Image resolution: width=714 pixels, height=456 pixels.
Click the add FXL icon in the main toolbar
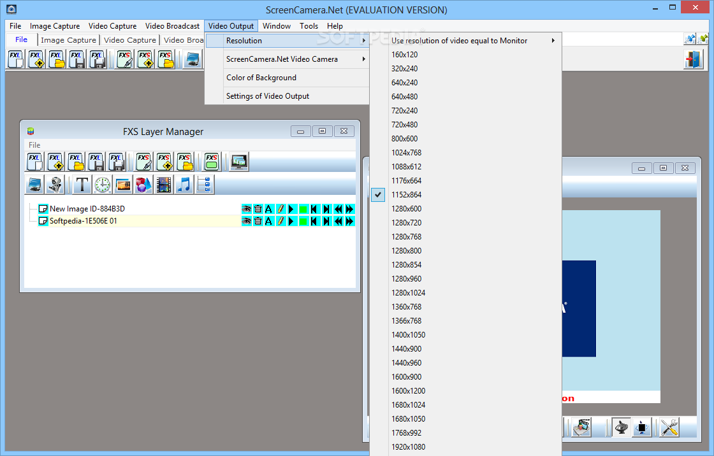36,60
